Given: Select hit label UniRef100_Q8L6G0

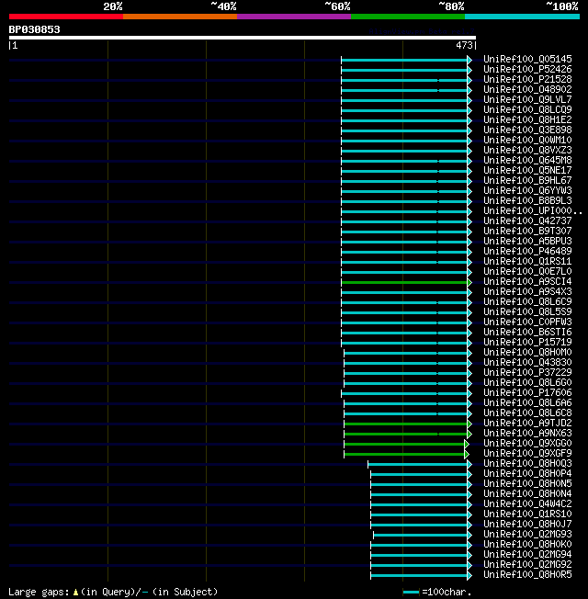Looking at the screenshot, I should click(527, 383).
